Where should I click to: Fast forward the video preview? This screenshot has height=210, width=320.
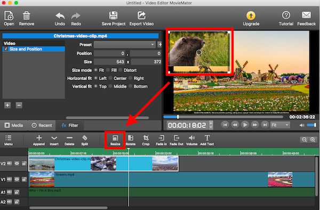tap(255, 125)
